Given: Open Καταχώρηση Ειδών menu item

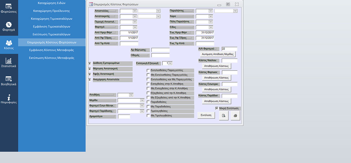Looking at the screenshot, I should (52, 3).
